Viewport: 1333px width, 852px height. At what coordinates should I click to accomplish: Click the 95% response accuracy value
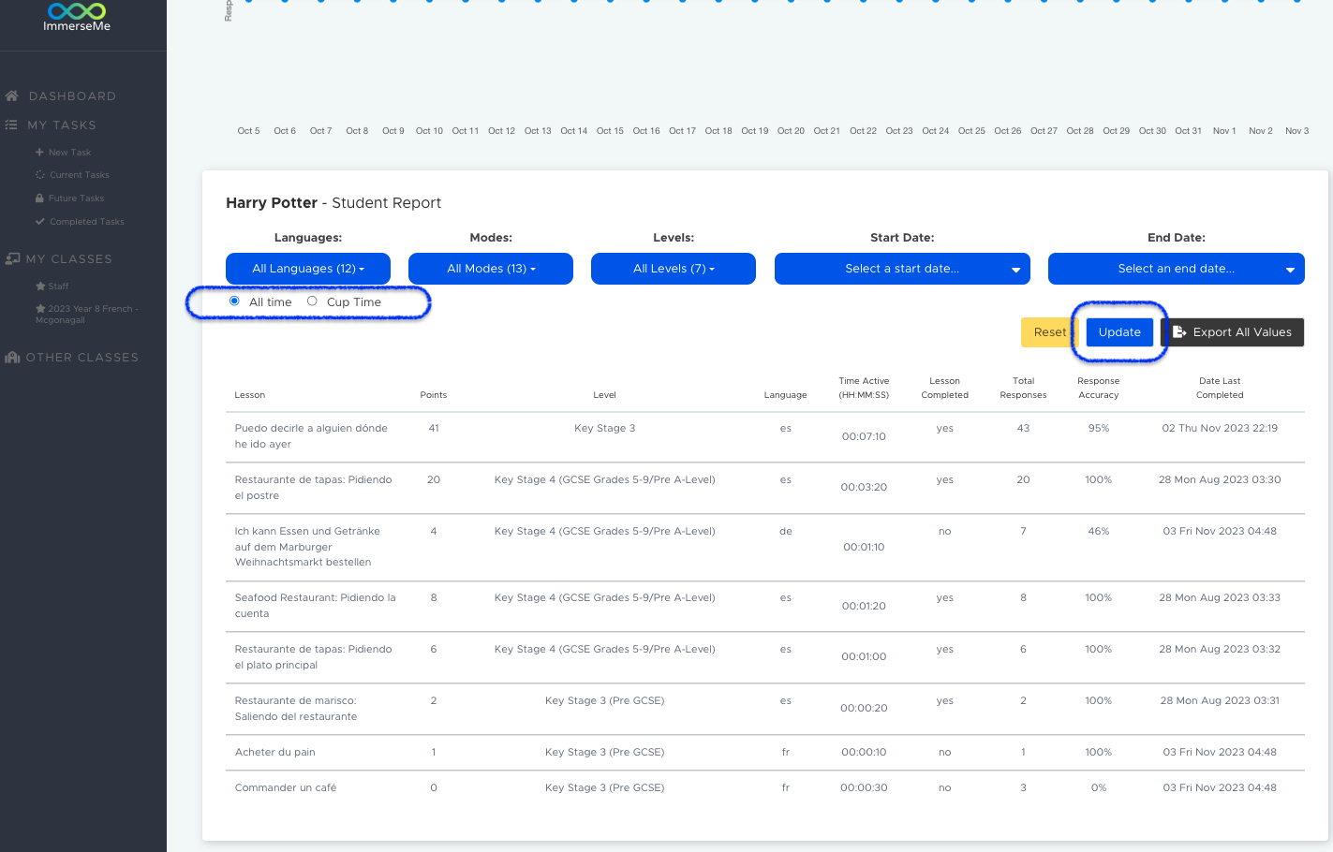(x=1099, y=428)
